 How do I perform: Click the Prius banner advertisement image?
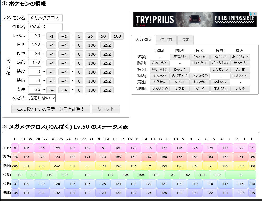coord(195,19)
